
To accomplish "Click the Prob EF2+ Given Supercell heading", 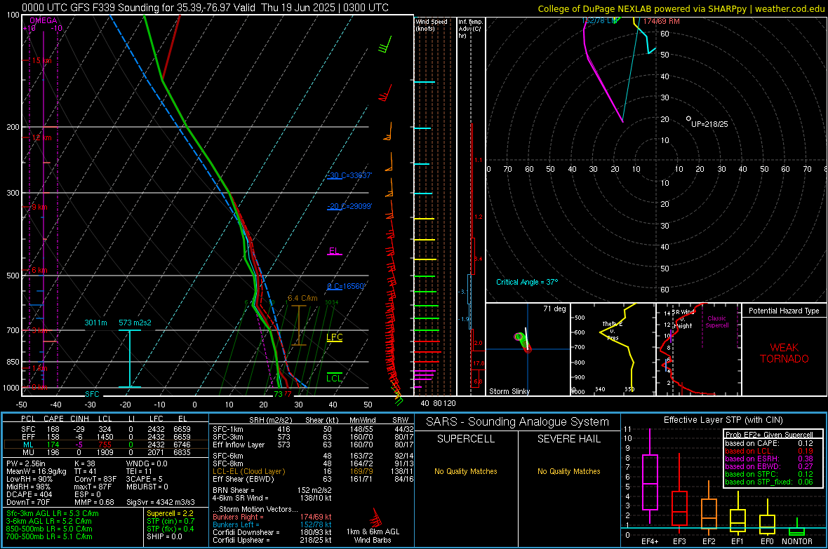I will pyautogui.click(x=769, y=435).
